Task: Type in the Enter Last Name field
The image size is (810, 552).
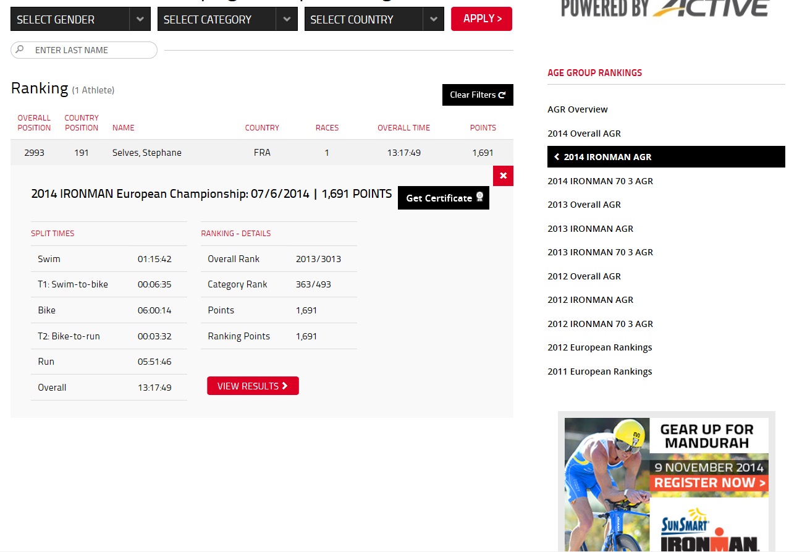Action: (x=90, y=50)
